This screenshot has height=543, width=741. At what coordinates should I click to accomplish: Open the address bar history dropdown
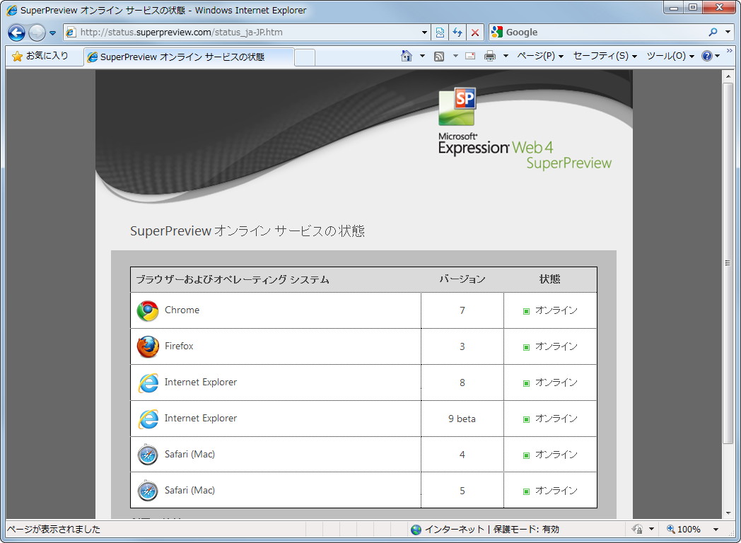(x=423, y=33)
